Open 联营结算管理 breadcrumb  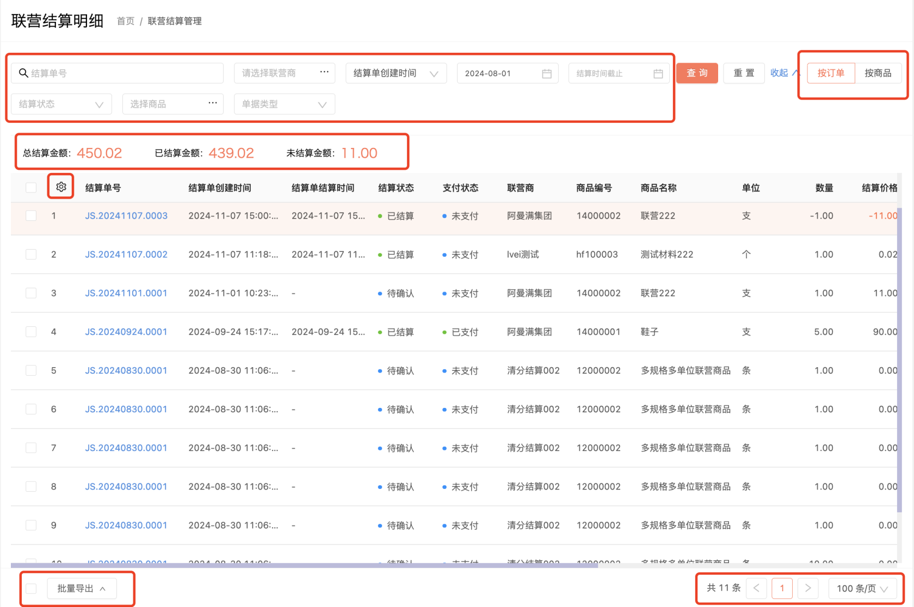(x=175, y=21)
